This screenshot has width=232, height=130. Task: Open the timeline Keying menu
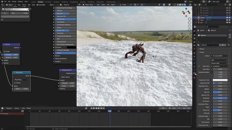(17, 108)
